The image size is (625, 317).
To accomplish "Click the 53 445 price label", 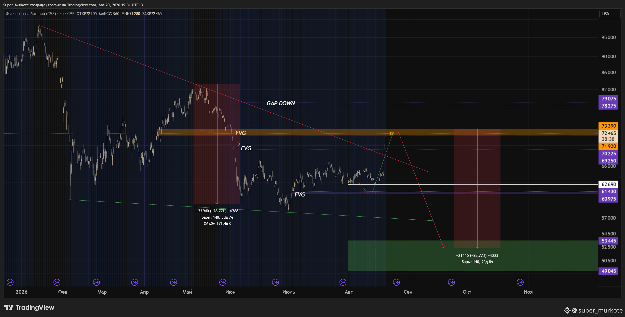I will click(608, 241).
